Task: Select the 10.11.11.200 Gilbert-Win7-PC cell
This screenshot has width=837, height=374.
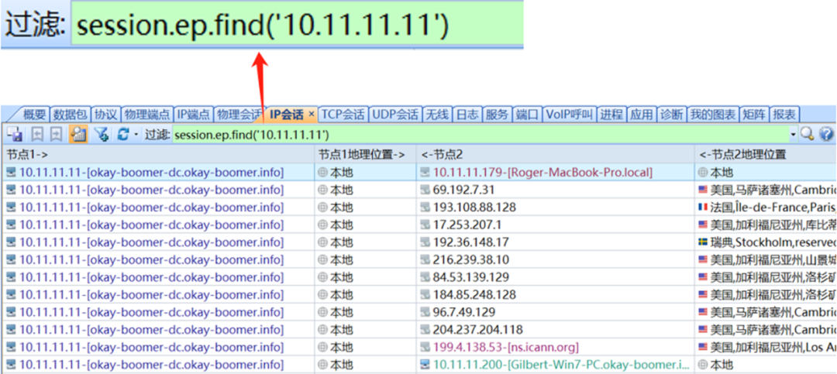Action: [x=555, y=365]
